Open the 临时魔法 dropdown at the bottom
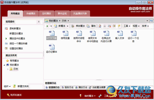Screen dimensions: 154x100 point(90,96)
